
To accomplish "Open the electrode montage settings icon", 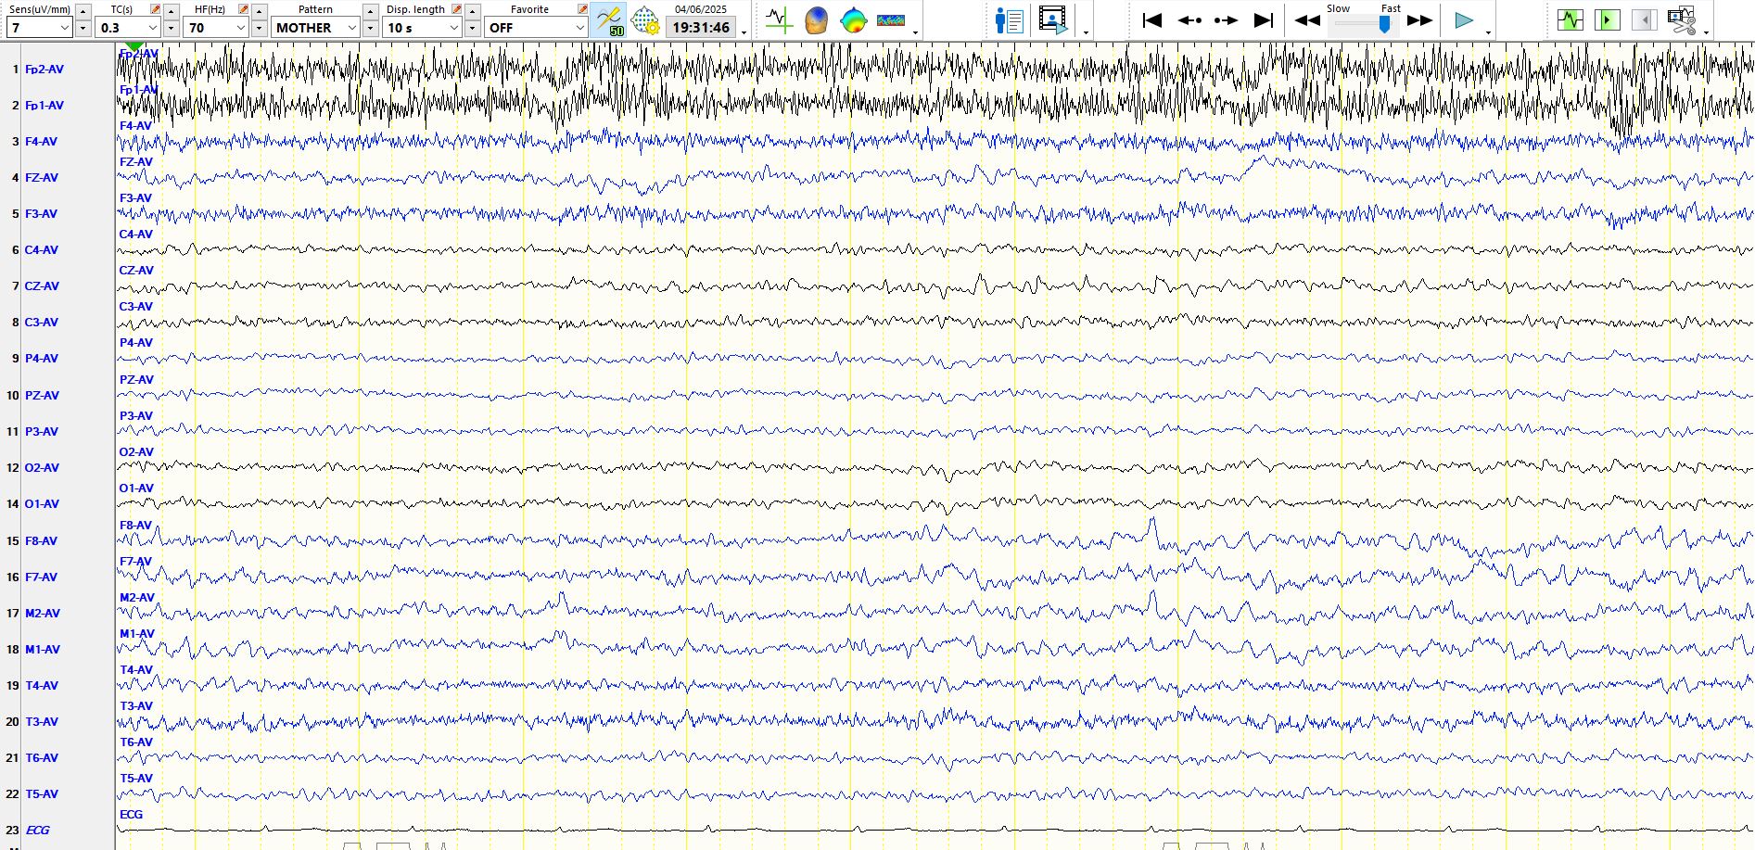I will pos(645,20).
